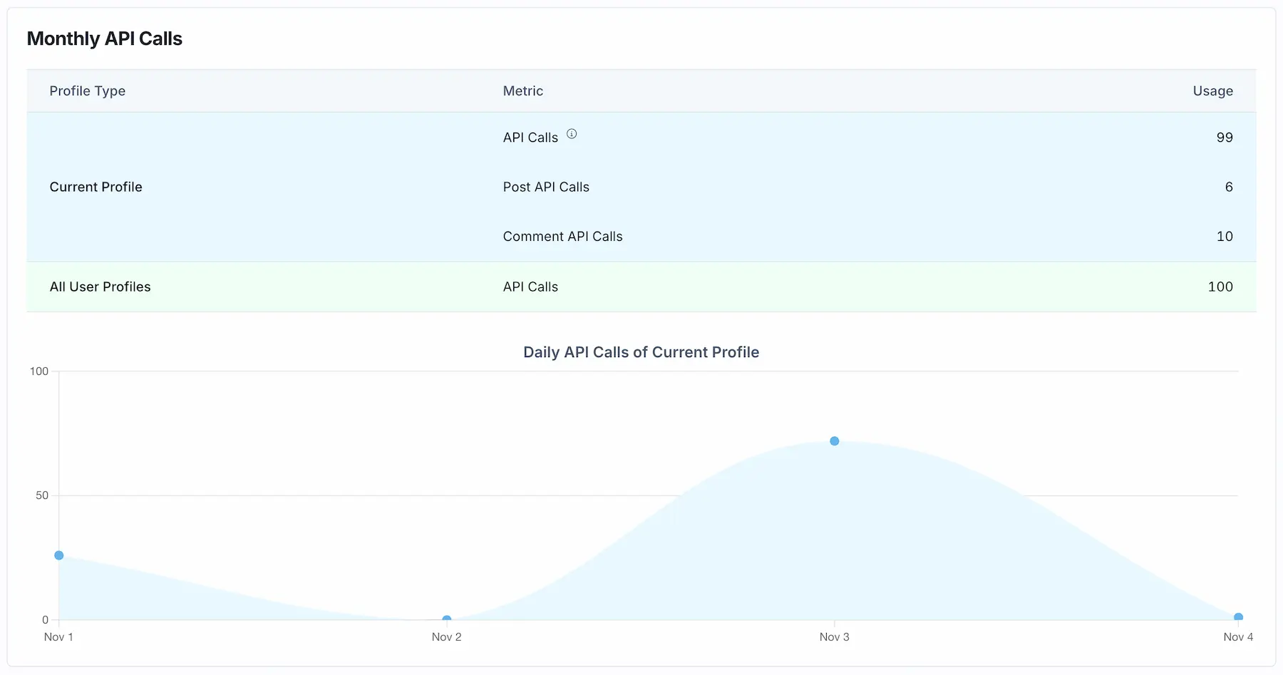Click the Nov 2 data point on chart
The width and height of the screenshot is (1283, 675).
447,619
